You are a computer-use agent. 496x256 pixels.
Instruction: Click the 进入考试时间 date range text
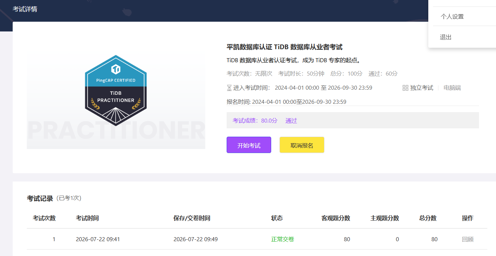click(x=323, y=88)
